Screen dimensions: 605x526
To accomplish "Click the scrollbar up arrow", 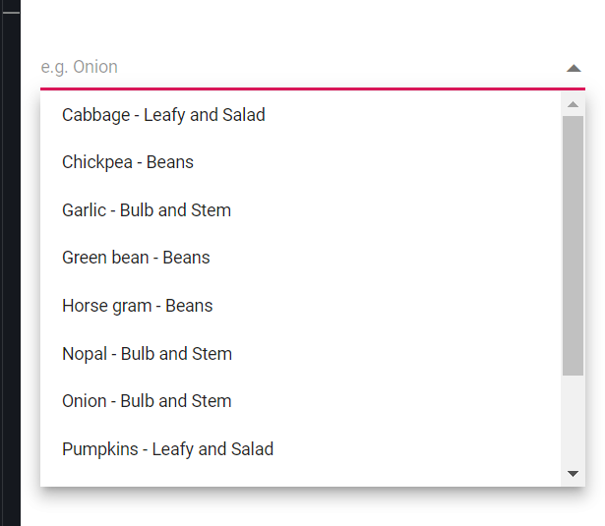I will tap(574, 103).
